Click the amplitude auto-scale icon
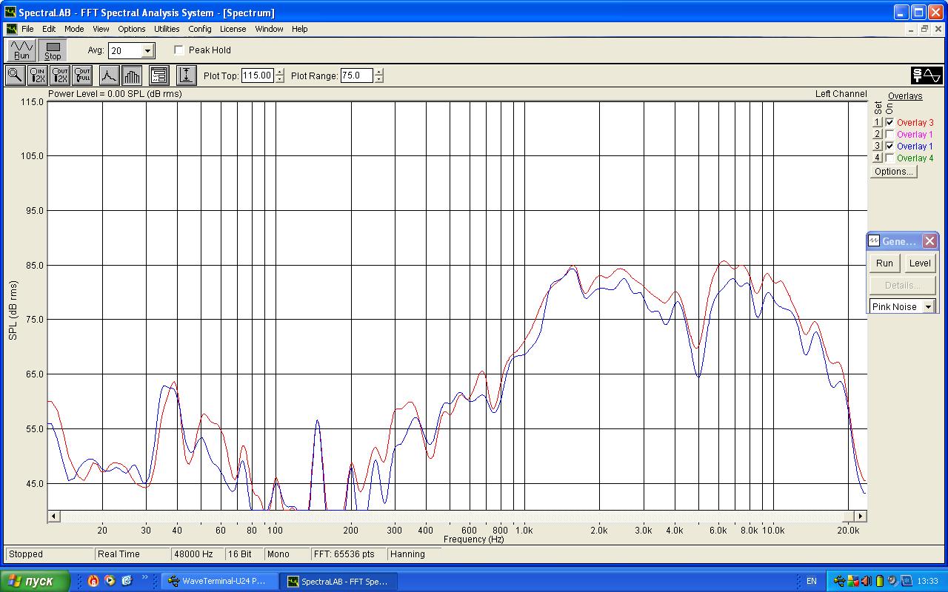The width and height of the screenshot is (948, 592). coord(186,75)
